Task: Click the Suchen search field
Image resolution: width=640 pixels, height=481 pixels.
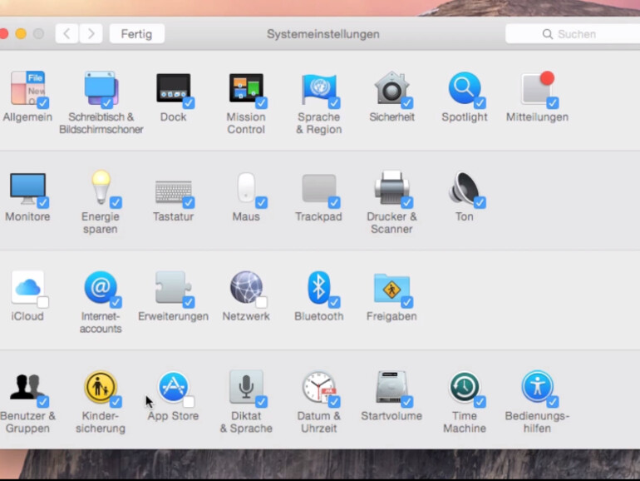Action: (x=573, y=34)
